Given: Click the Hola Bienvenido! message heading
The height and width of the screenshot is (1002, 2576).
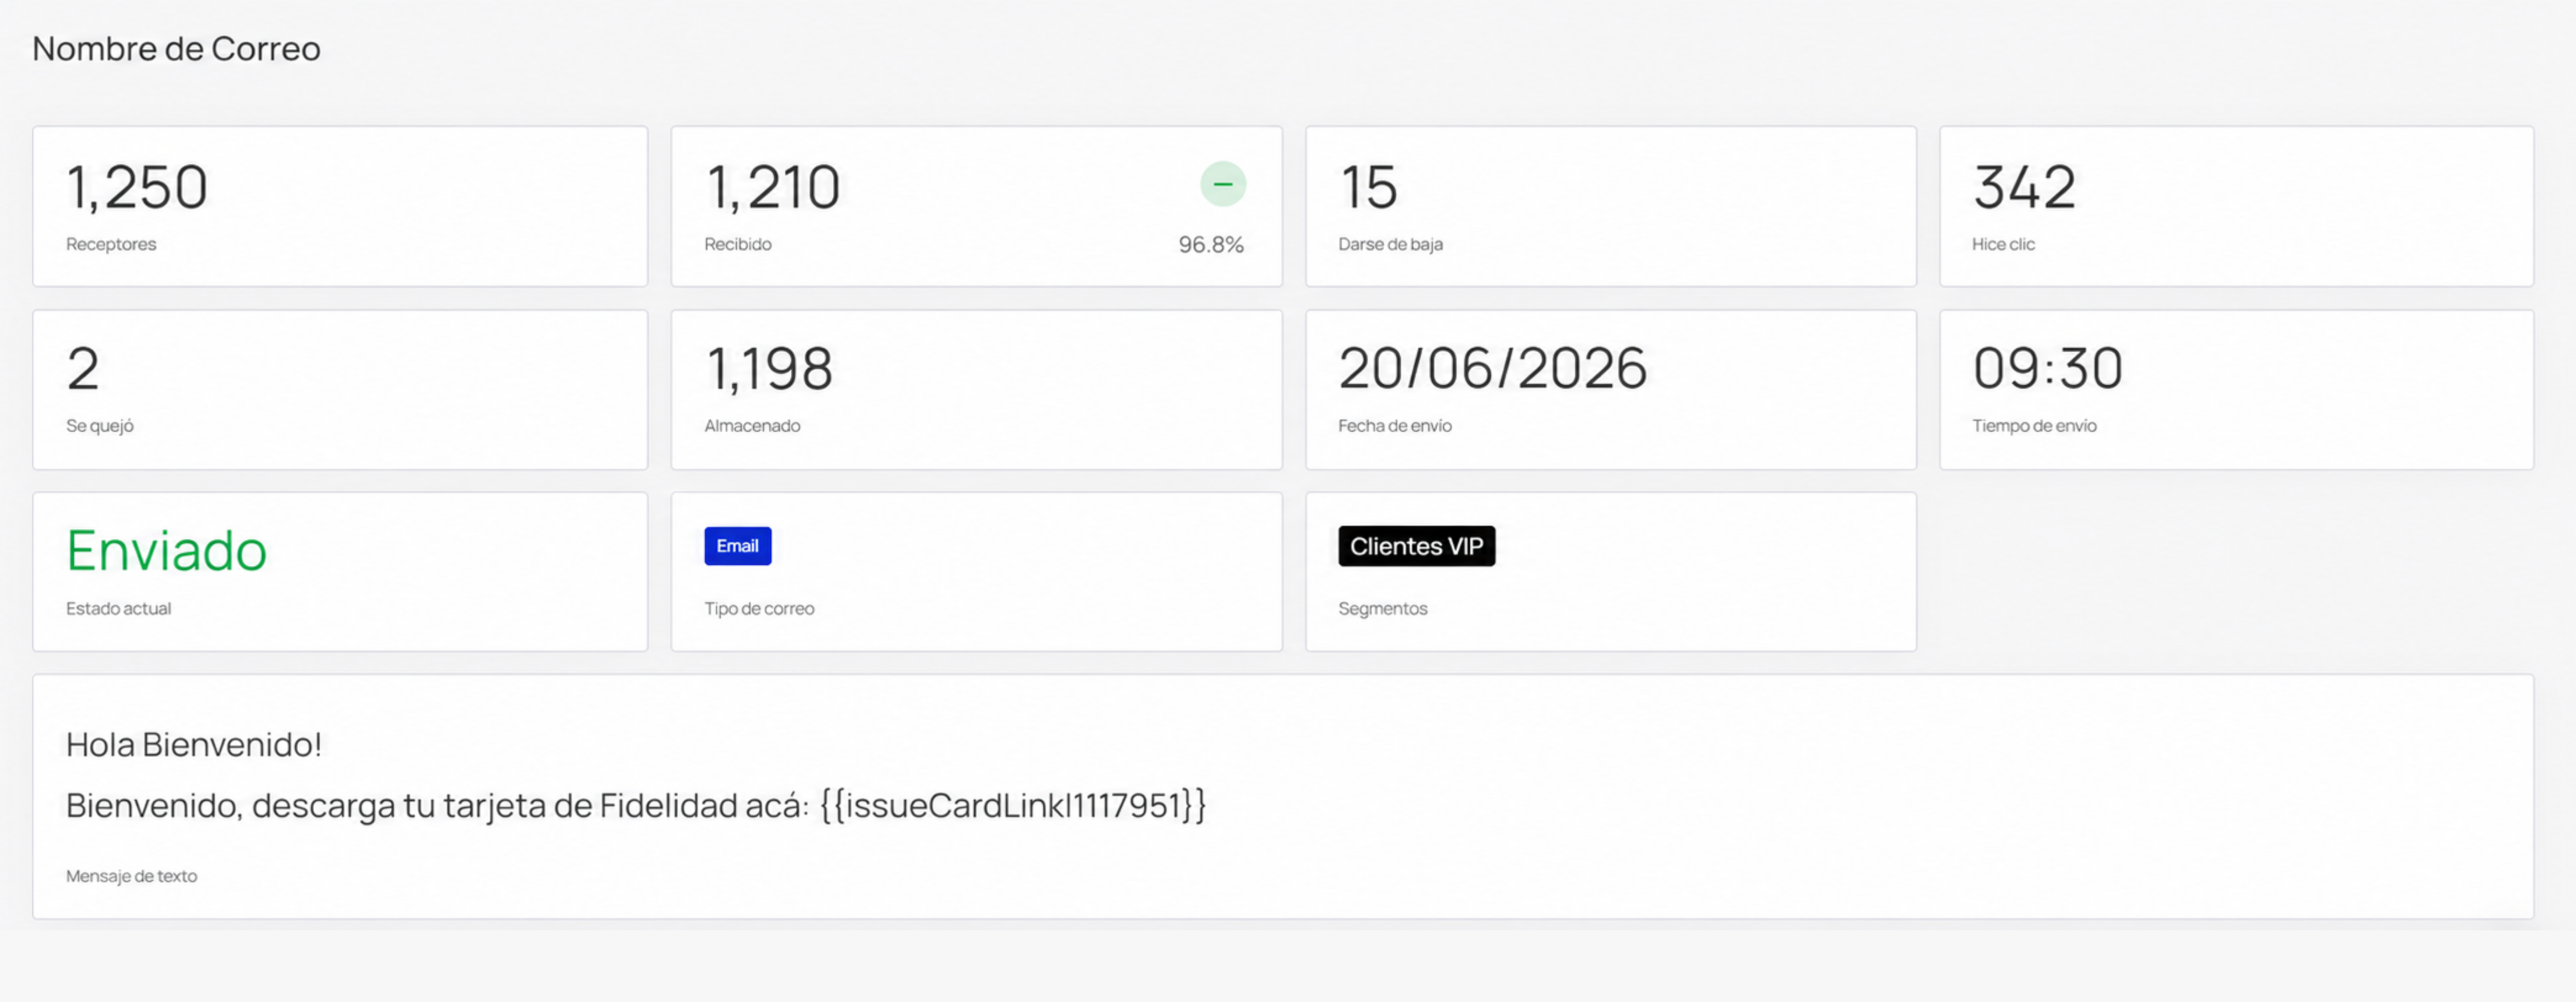Looking at the screenshot, I should point(194,744).
